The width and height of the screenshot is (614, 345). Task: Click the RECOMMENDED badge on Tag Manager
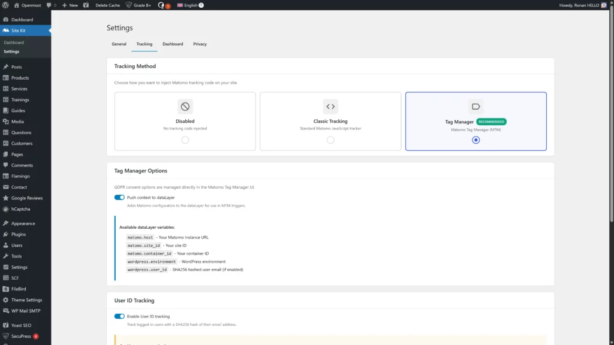point(491,121)
